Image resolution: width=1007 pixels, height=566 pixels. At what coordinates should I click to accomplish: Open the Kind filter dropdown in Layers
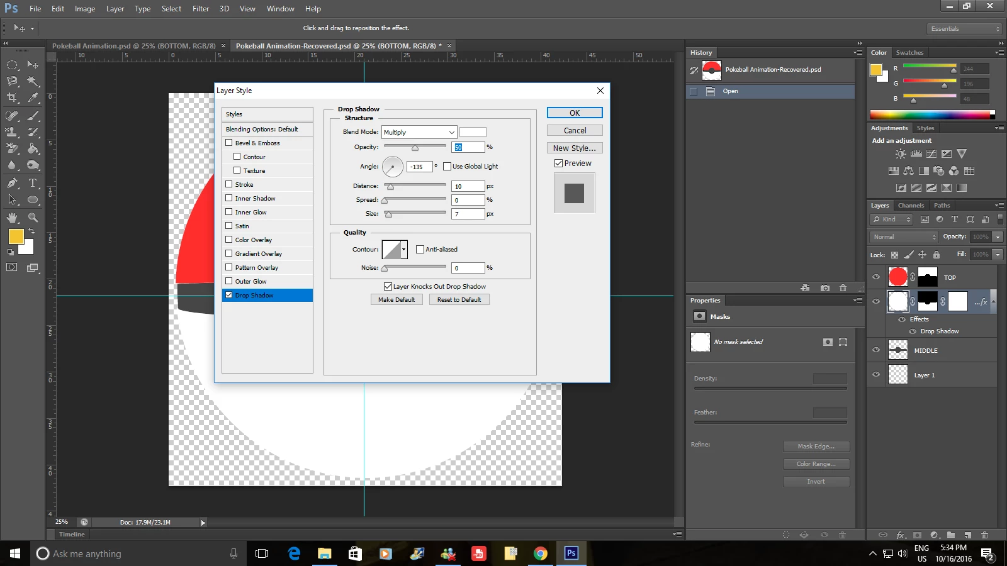[x=892, y=219]
